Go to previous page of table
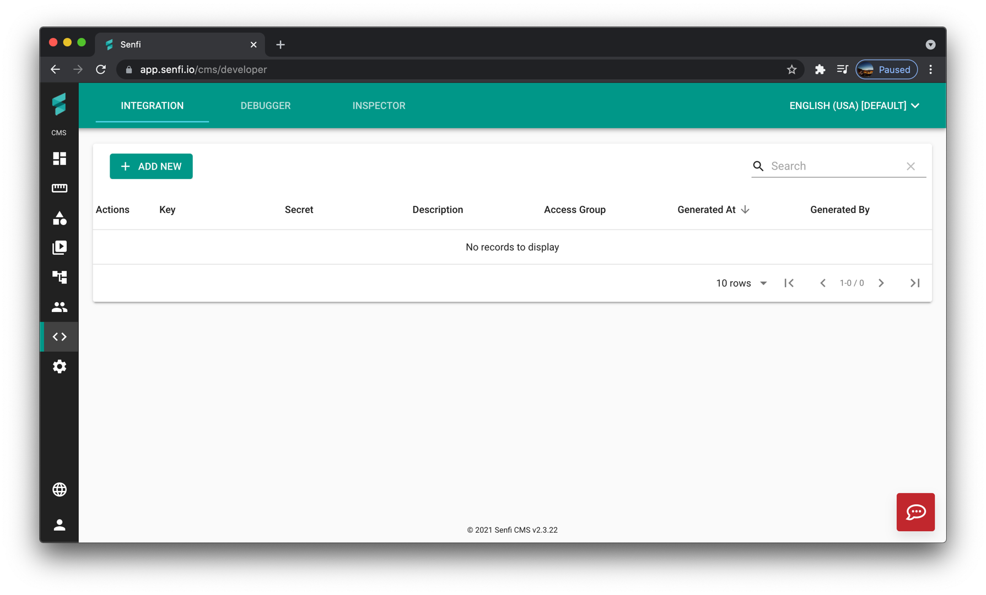This screenshot has width=986, height=595. coord(823,283)
